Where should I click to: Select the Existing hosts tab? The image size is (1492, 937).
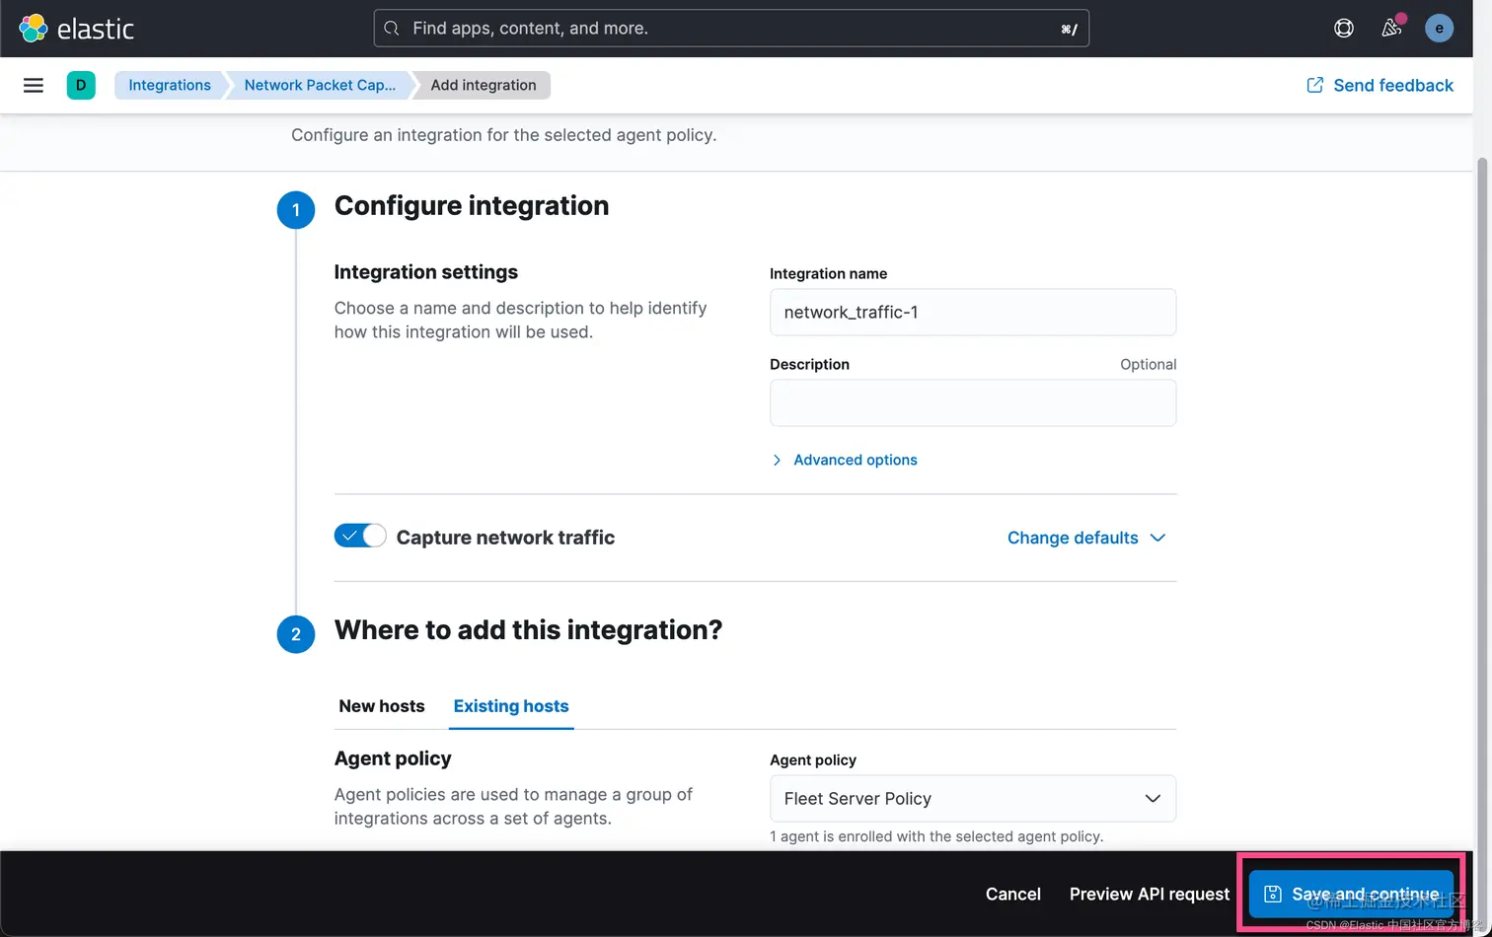coord(511,706)
